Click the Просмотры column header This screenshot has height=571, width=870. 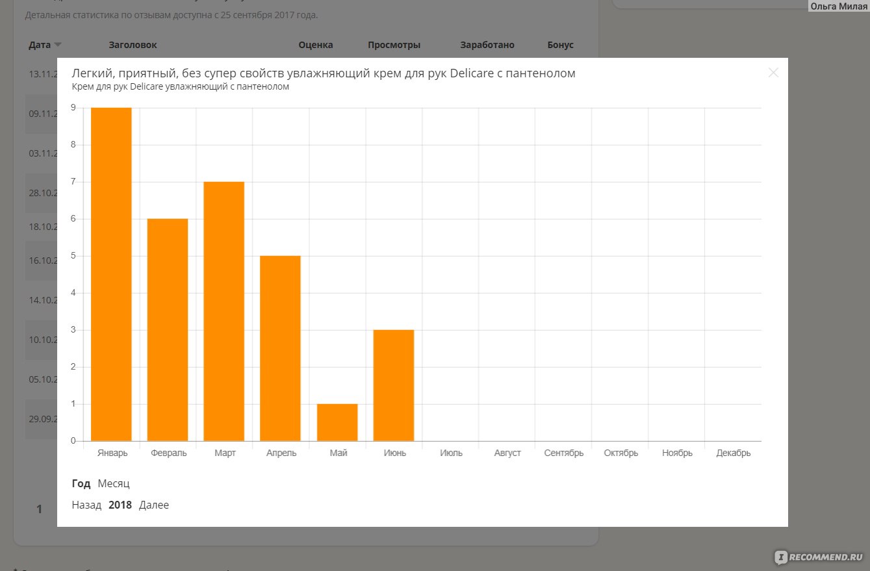click(x=394, y=45)
